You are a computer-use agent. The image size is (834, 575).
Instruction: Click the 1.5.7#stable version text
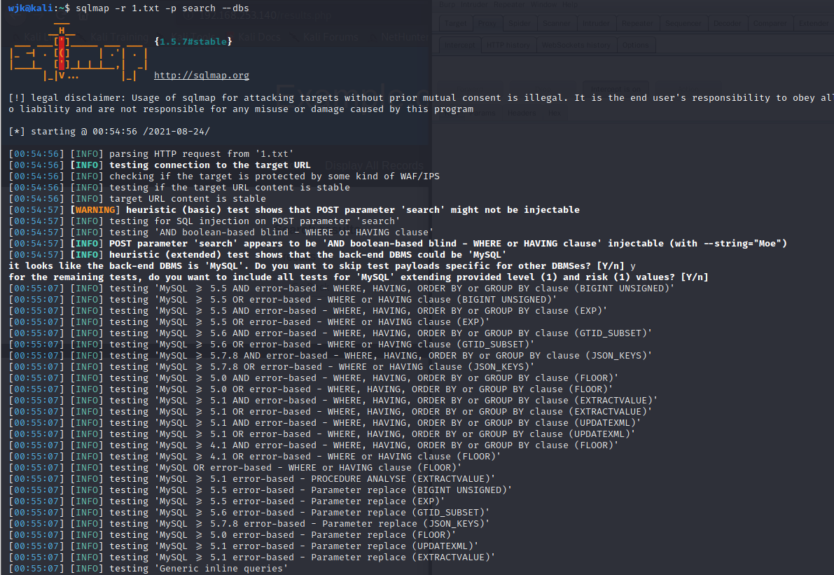(193, 41)
